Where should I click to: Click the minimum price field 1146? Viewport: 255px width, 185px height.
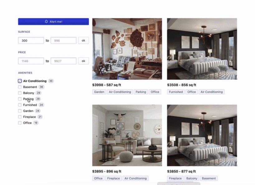pyautogui.click(x=31, y=61)
